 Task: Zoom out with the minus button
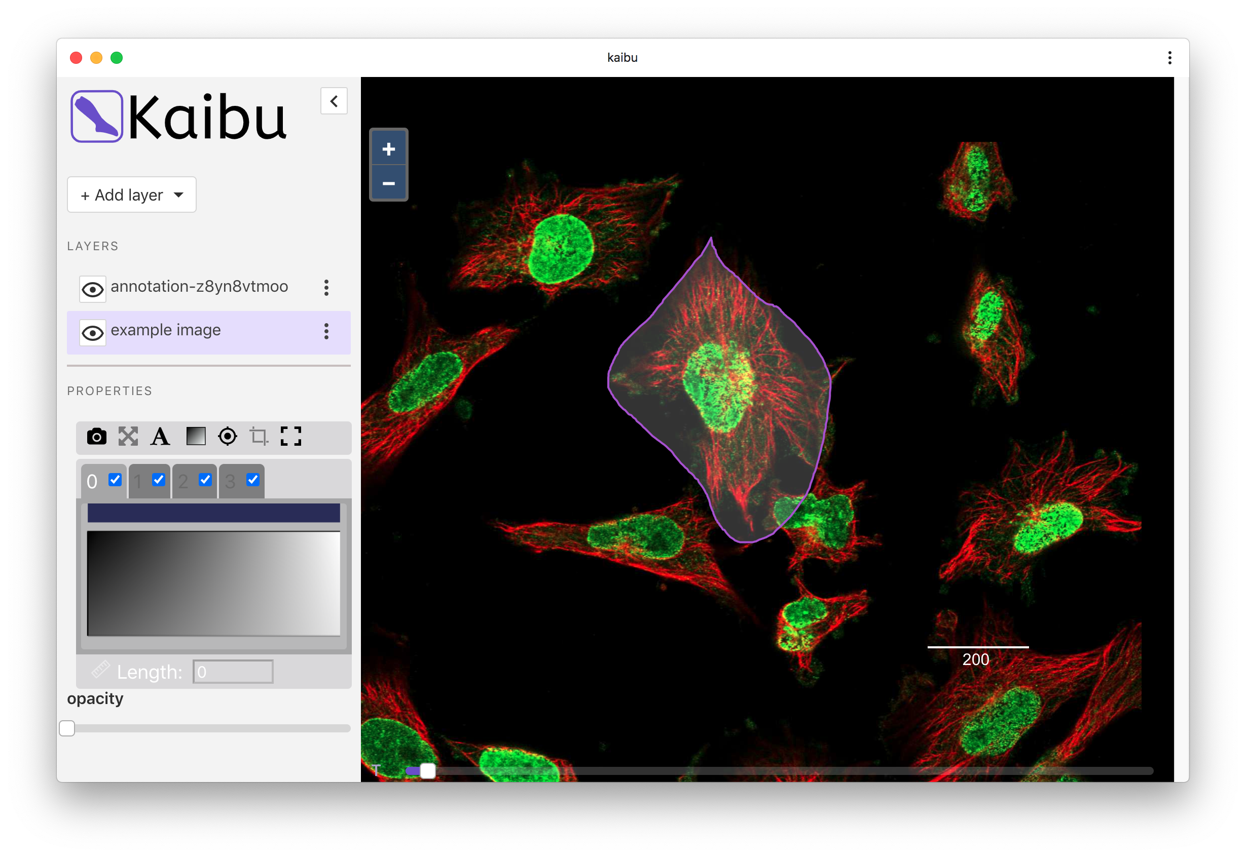pyautogui.click(x=388, y=184)
